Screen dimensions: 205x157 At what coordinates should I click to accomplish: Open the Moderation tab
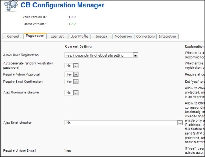pos(123,36)
